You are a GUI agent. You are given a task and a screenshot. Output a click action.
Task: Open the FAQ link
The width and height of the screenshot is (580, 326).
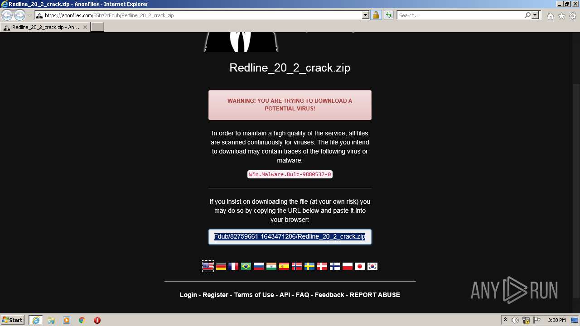click(302, 295)
